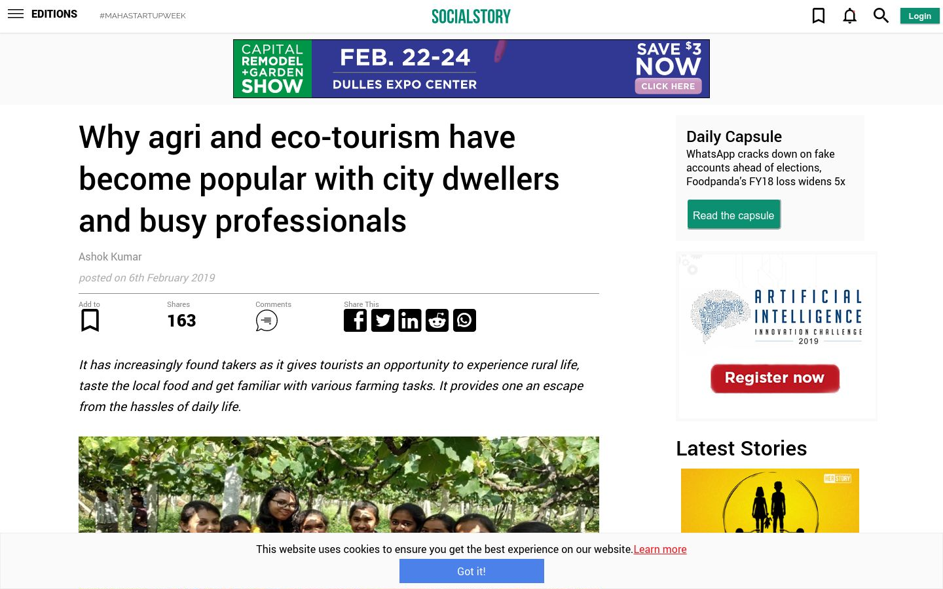
Task: Click the SocialStory logo
Action: [x=471, y=16]
